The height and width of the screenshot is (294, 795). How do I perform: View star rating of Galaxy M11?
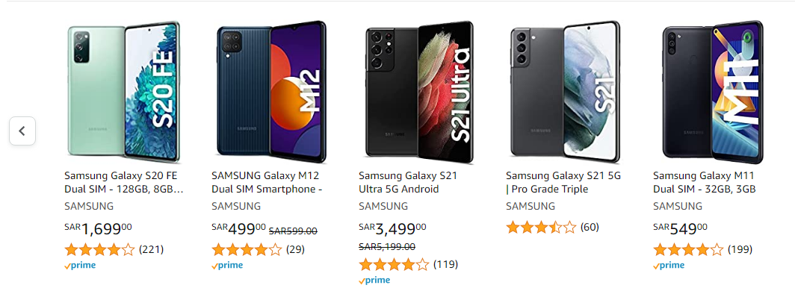tap(688, 249)
